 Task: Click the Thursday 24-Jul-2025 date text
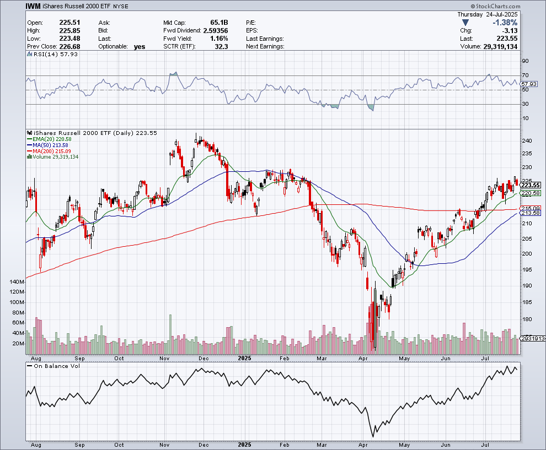(487, 14)
